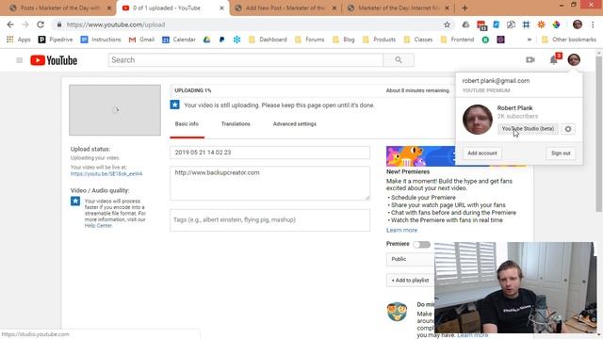Click the YouTube logo
This screenshot has height=339, width=603.
(x=54, y=60)
